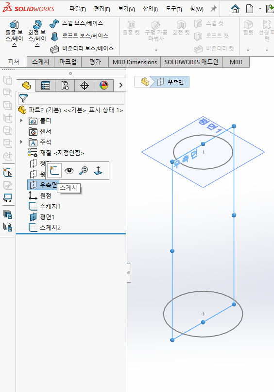Open PropertyManager tab
Image resolution: width=274 pixels, height=392 pixels.
point(46,86)
